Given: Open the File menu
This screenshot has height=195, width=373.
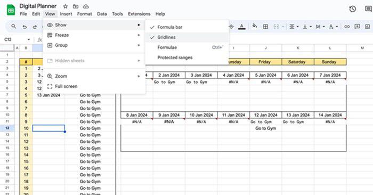Looking at the screenshot, I should pyautogui.click(x=23, y=14).
